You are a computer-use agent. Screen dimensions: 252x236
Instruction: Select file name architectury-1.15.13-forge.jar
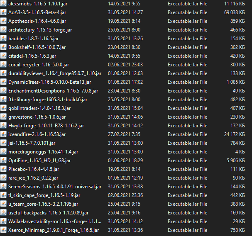tap(40, 30)
